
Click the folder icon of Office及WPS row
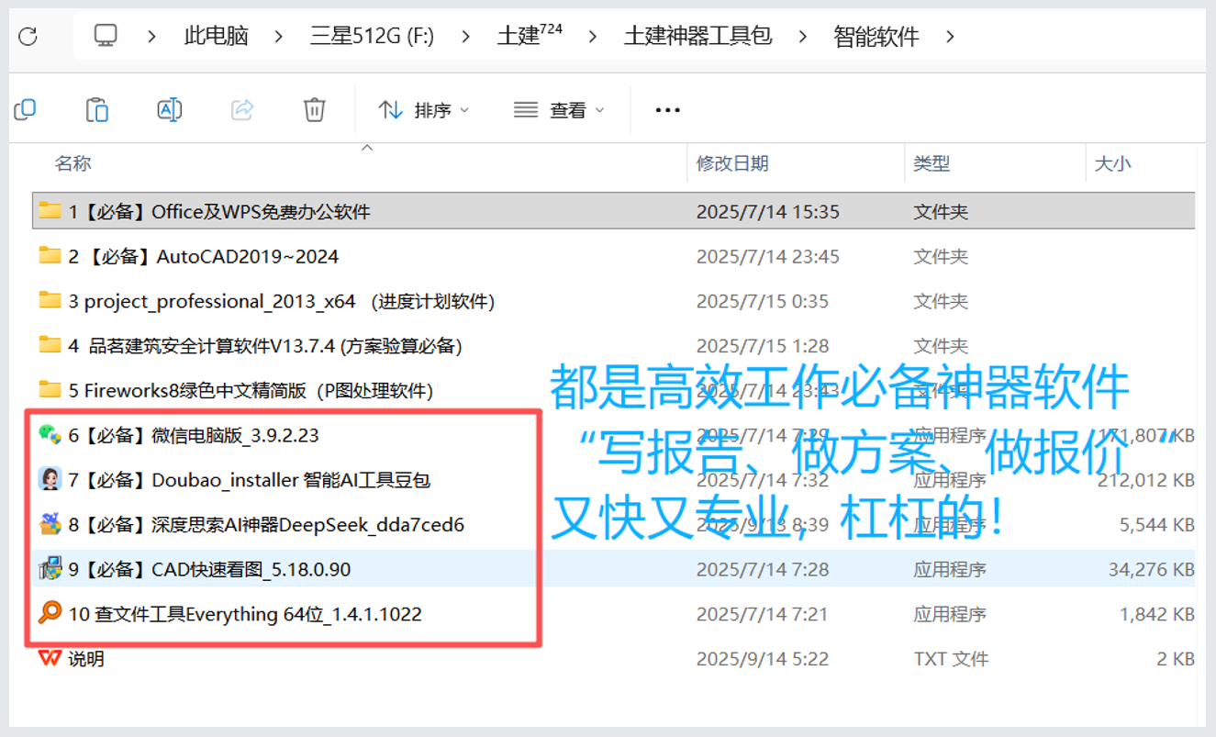[50, 210]
